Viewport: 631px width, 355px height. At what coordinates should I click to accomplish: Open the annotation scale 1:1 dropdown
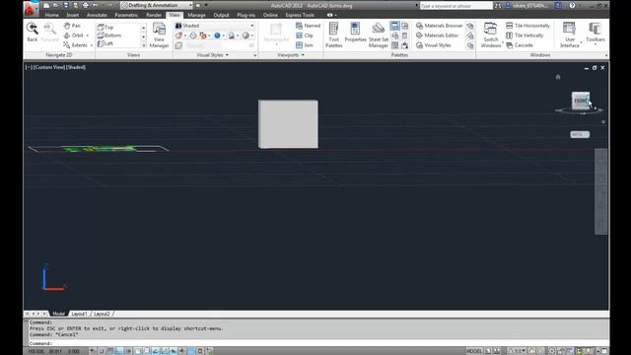(x=519, y=351)
